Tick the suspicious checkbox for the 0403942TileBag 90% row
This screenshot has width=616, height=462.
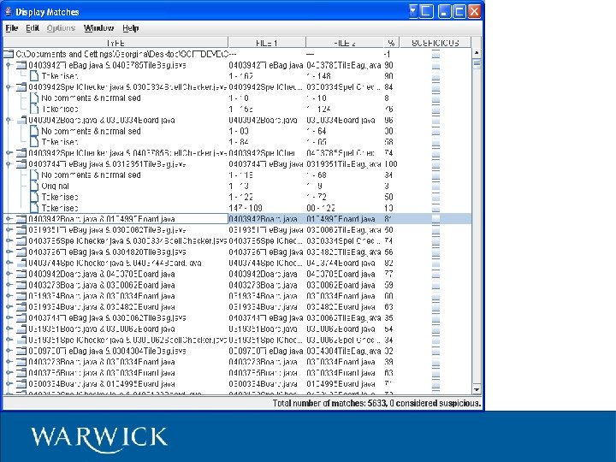point(435,65)
